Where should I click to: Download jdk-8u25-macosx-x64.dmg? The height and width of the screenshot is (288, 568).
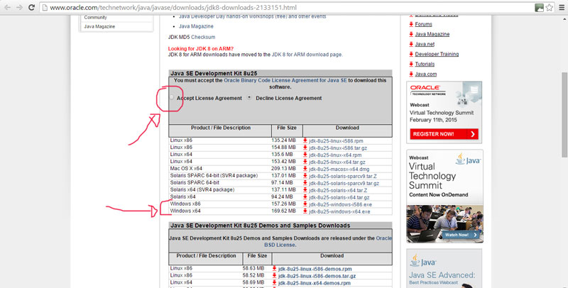click(x=339, y=169)
